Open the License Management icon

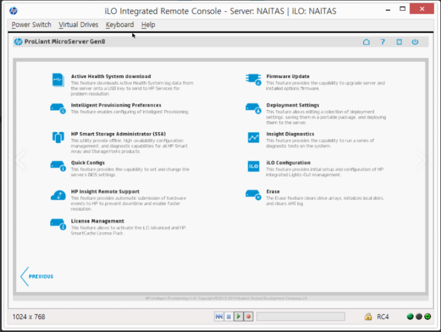pyautogui.click(x=58, y=224)
